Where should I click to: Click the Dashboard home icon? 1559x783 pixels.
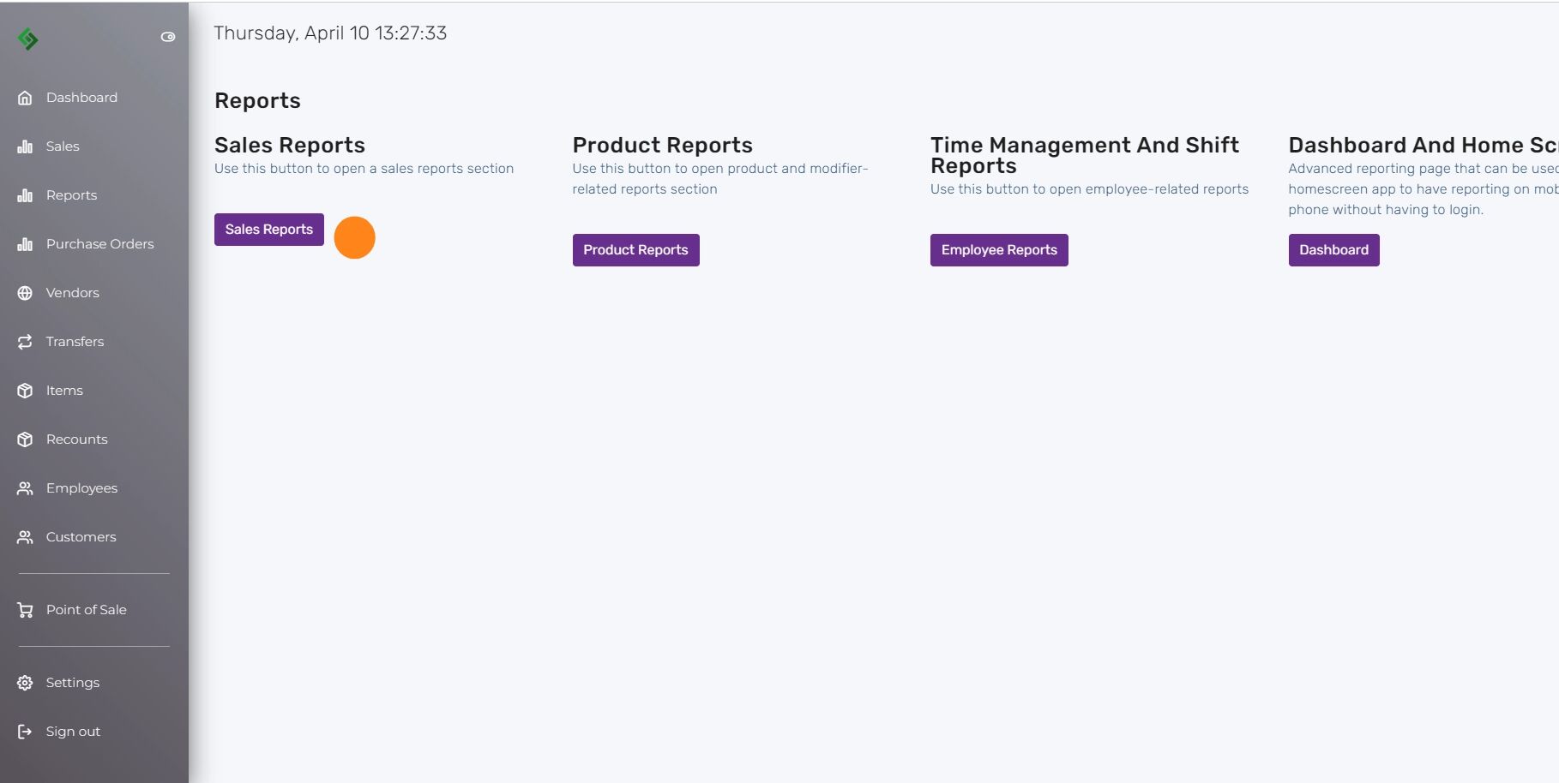tap(25, 98)
